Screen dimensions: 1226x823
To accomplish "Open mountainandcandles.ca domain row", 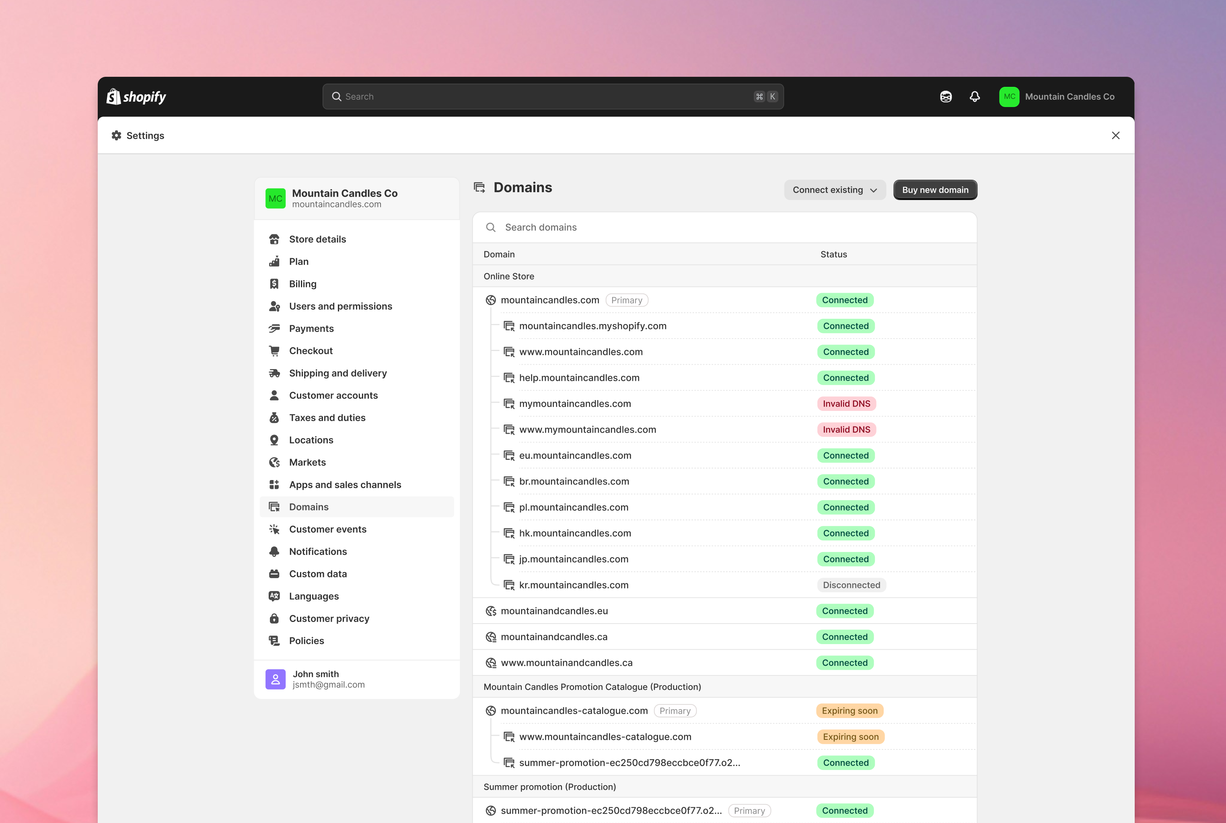I will point(724,637).
